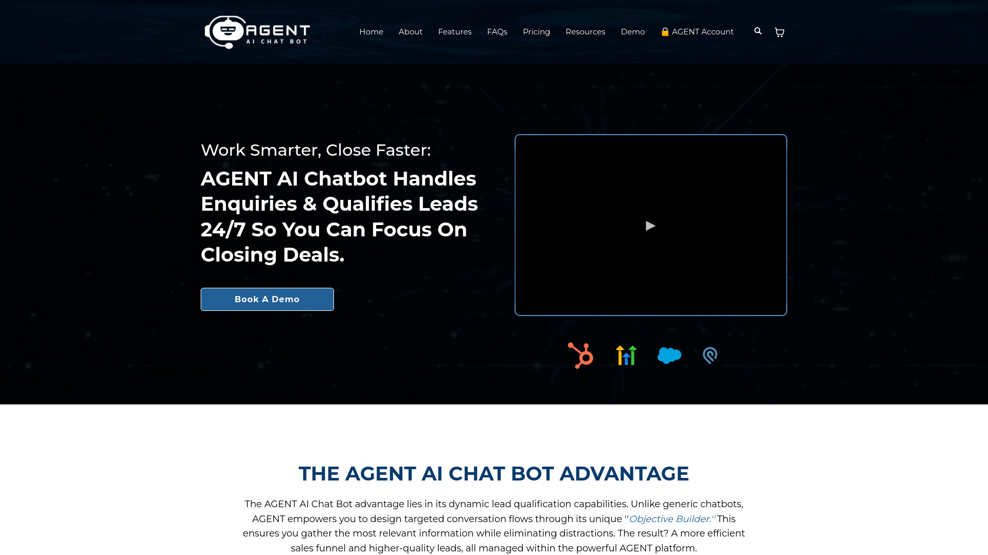Click the Objective Builder link
Image resolution: width=988 pixels, height=555 pixels.
(x=670, y=519)
